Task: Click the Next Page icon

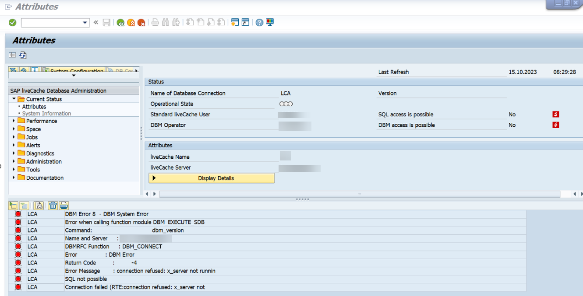Action: pyautogui.click(x=211, y=22)
